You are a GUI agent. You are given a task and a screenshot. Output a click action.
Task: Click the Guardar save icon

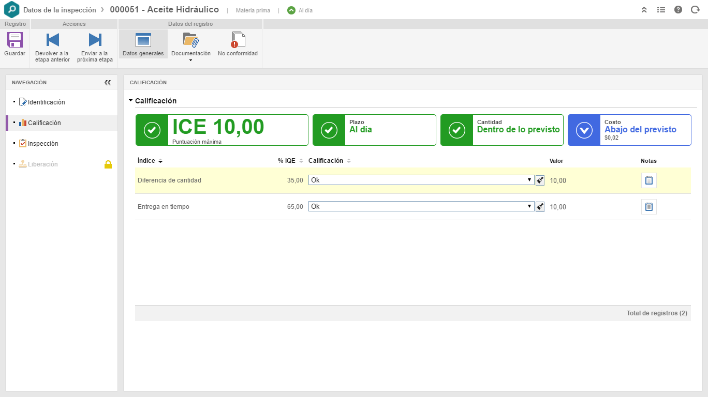point(14,40)
